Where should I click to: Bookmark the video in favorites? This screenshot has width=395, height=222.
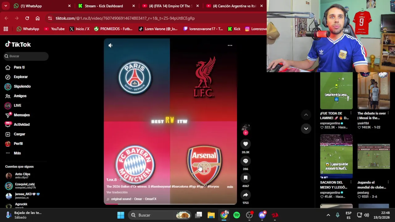pos(246,178)
